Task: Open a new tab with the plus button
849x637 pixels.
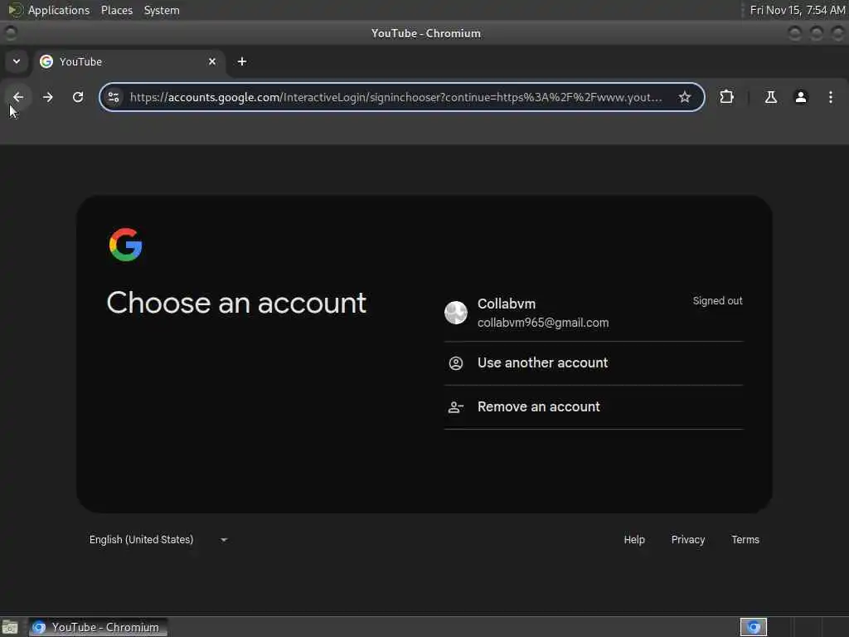Action: click(x=242, y=61)
